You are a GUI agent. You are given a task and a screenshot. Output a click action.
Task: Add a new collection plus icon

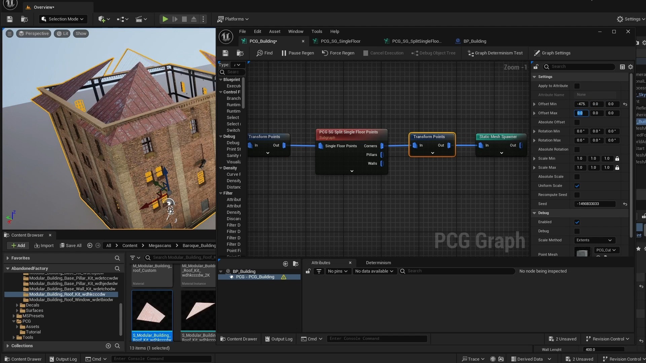108,346
